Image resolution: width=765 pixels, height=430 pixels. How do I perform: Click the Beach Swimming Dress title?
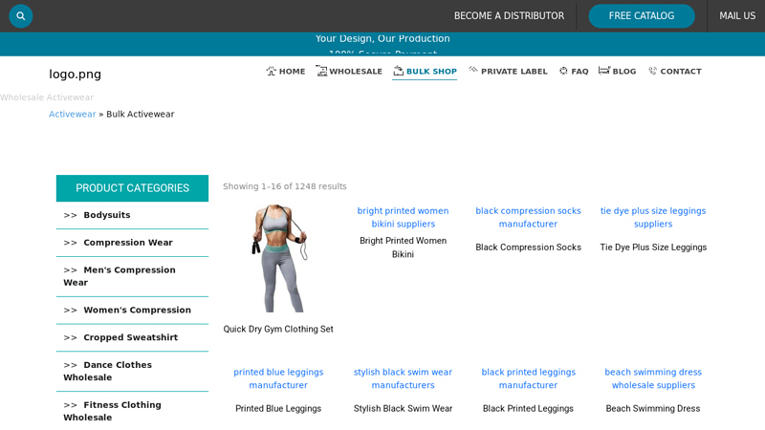click(x=653, y=409)
